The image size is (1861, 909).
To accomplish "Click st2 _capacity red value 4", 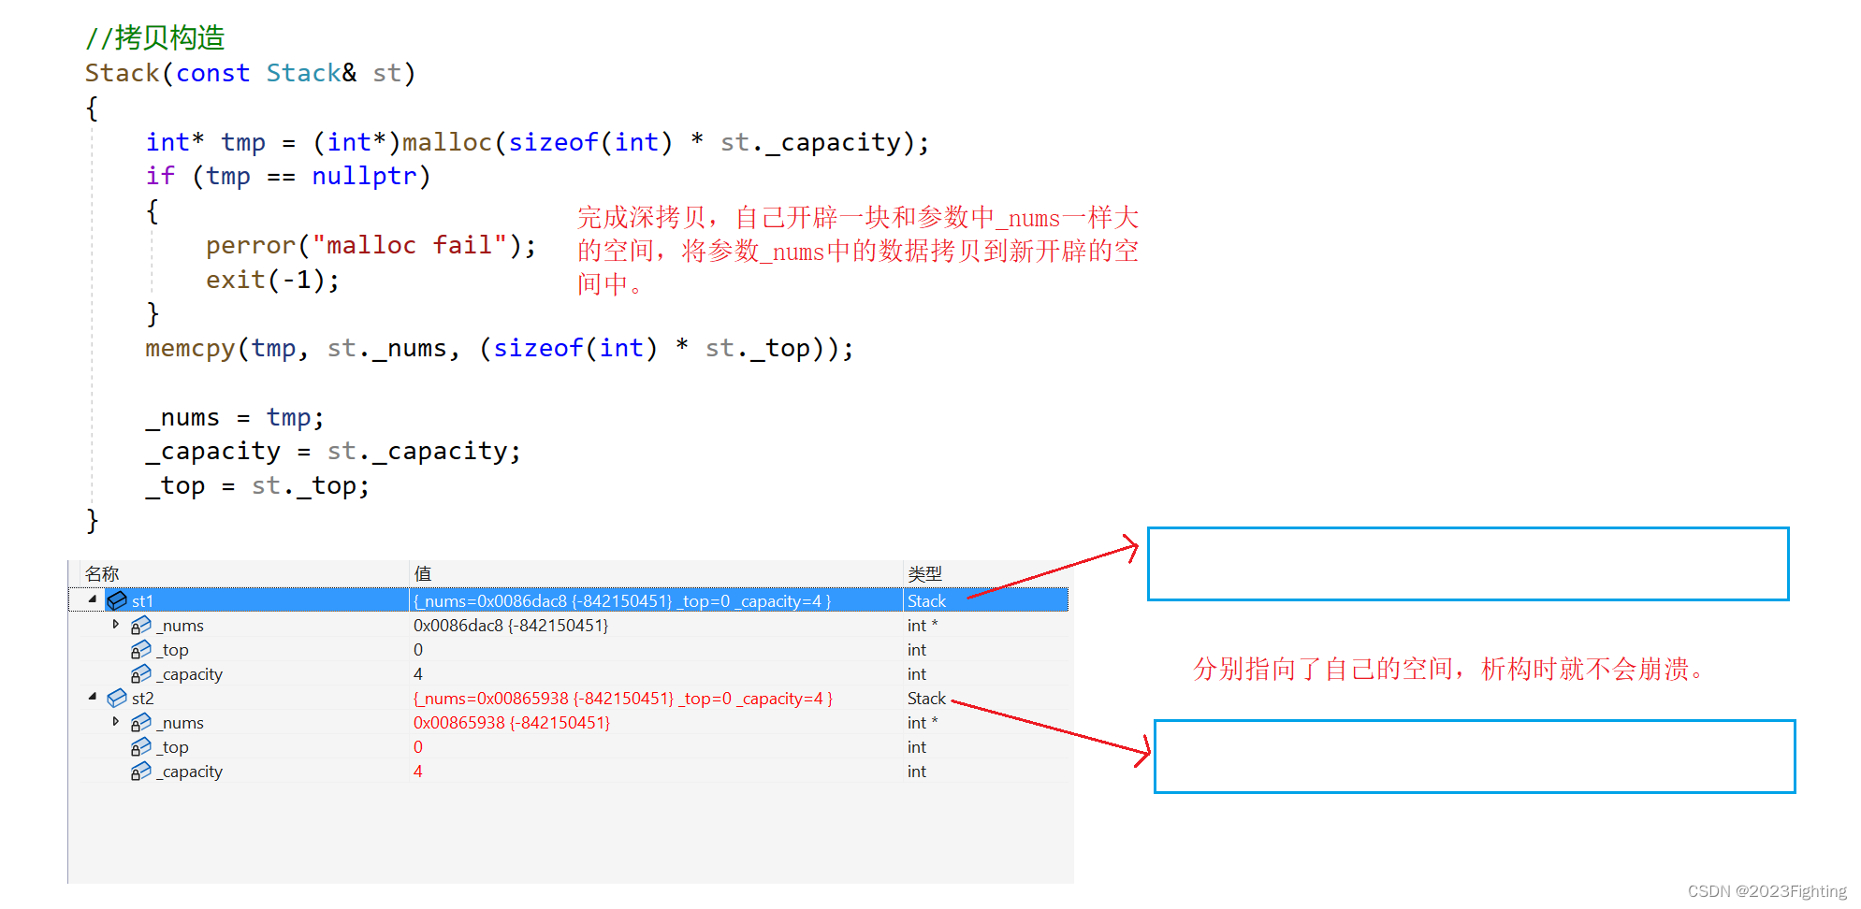I will tap(418, 771).
